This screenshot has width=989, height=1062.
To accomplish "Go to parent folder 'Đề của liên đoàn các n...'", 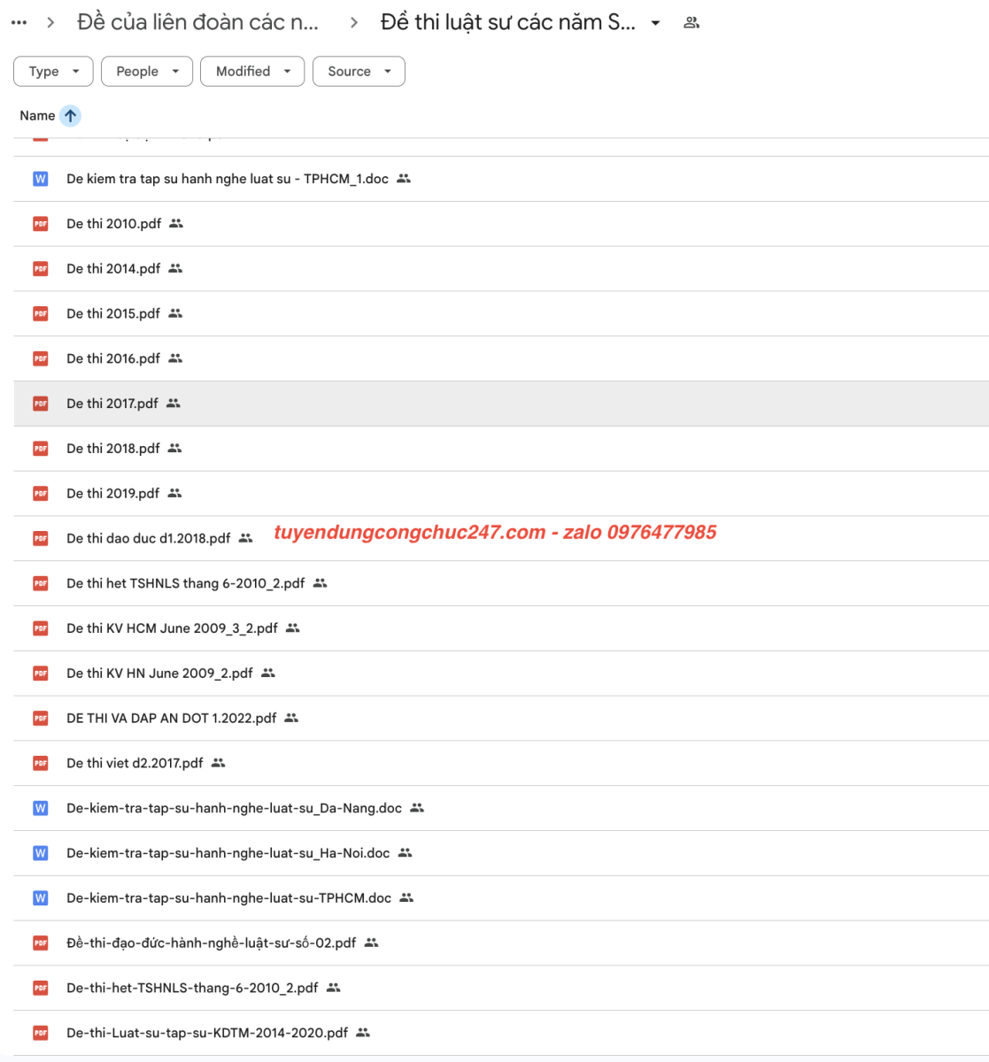I will coord(197,23).
